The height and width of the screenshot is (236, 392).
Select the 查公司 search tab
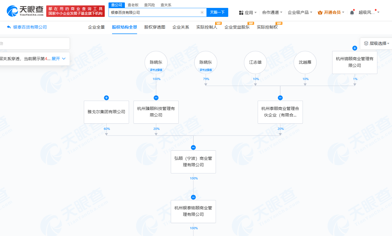pos(117,5)
